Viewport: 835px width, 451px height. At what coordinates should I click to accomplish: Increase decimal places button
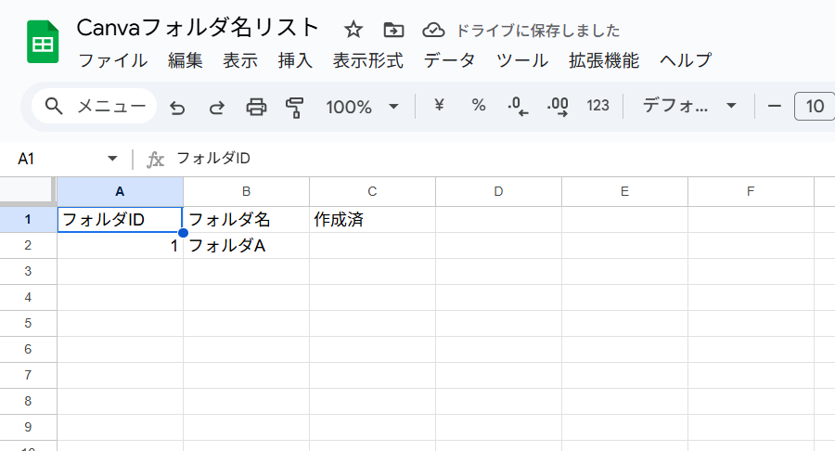558,107
